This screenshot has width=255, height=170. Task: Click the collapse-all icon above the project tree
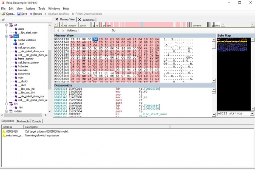(4, 20)
